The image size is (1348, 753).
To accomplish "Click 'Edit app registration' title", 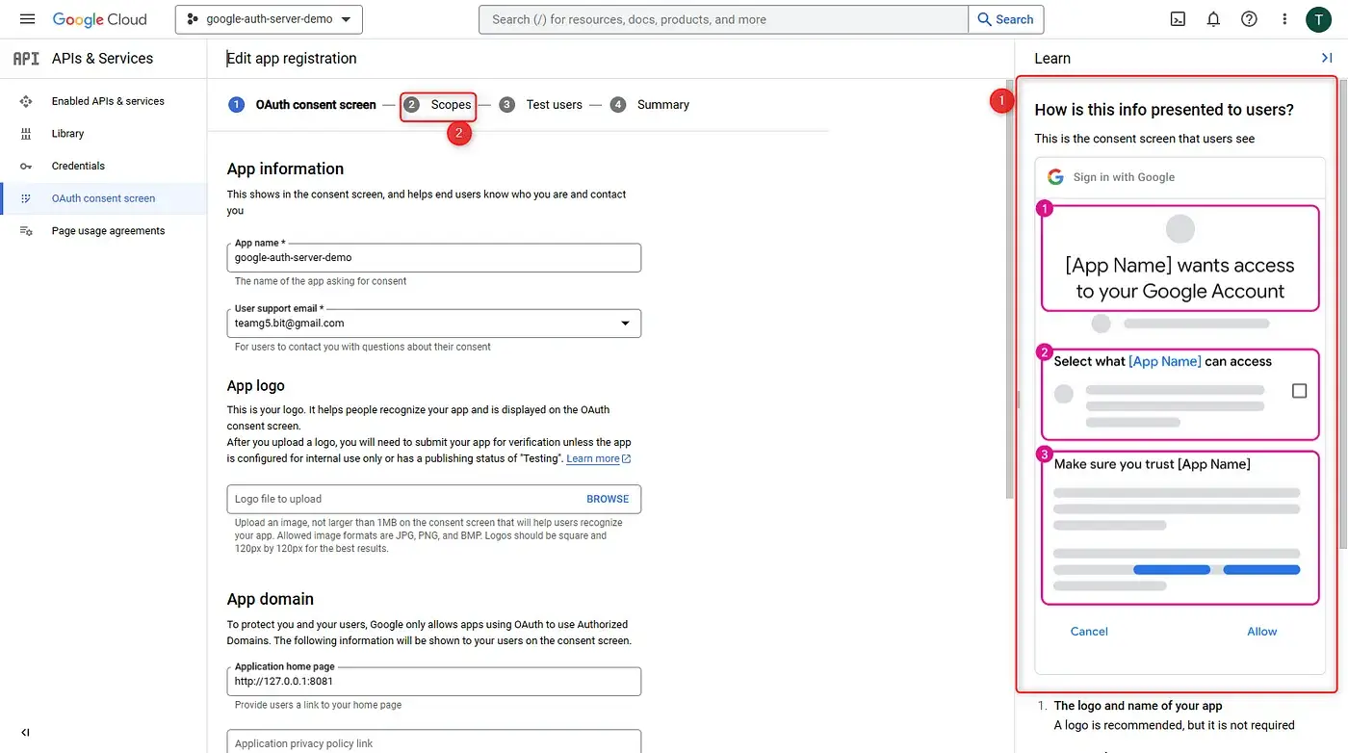I will (292, 59).
